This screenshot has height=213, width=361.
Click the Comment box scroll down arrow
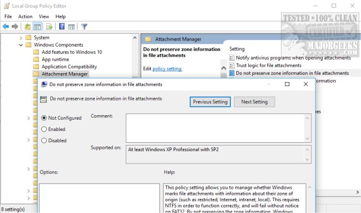tap(307, 138)
